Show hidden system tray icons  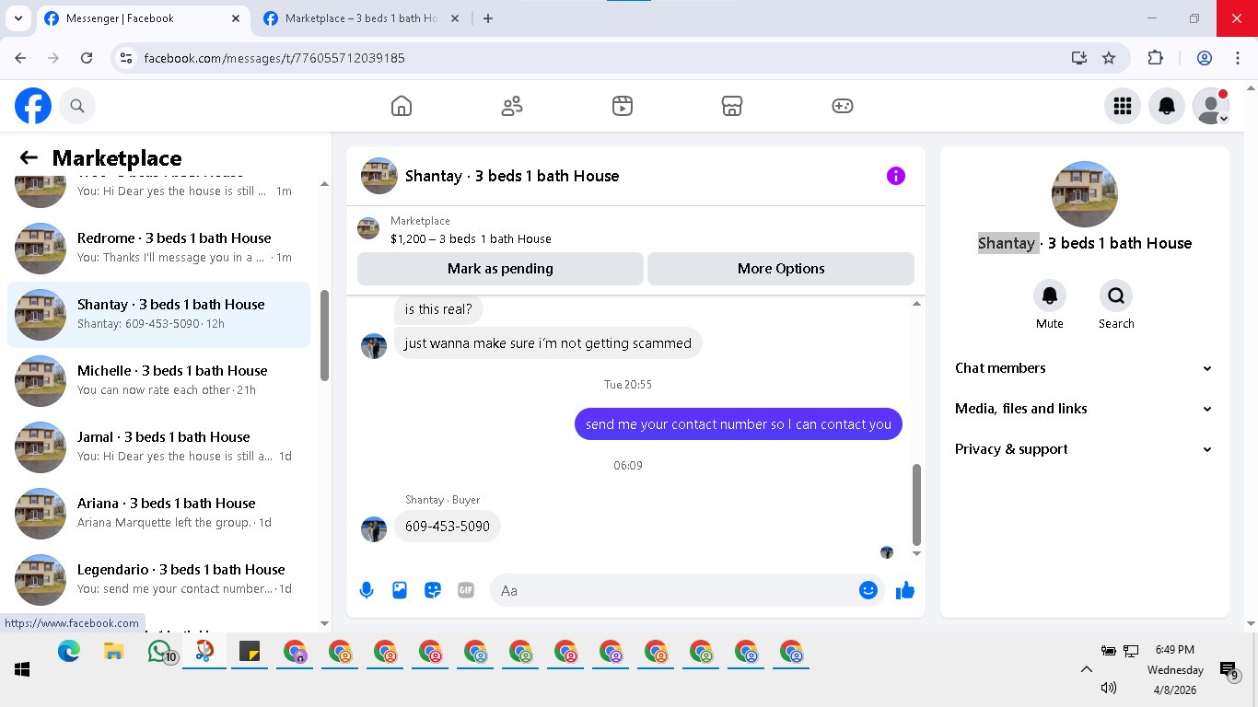point(1087,669)
